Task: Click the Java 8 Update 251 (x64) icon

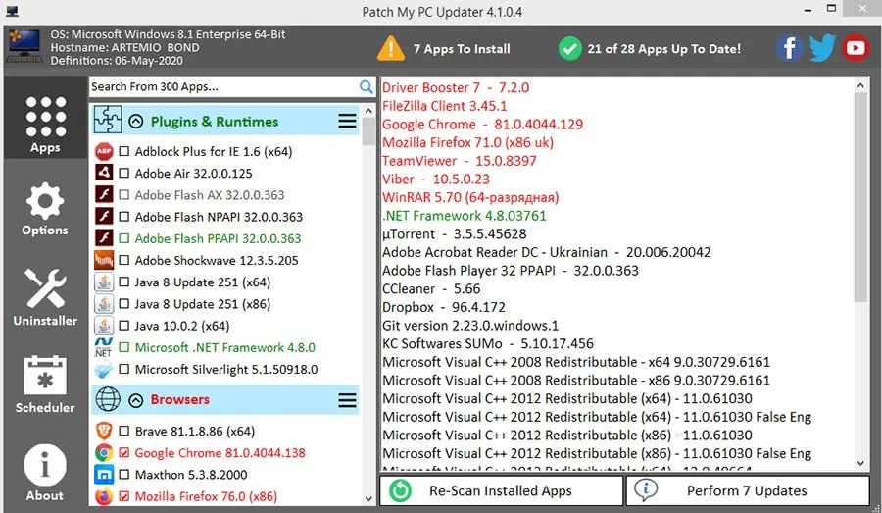Action: pyautogui.click(x=104, y=282)
